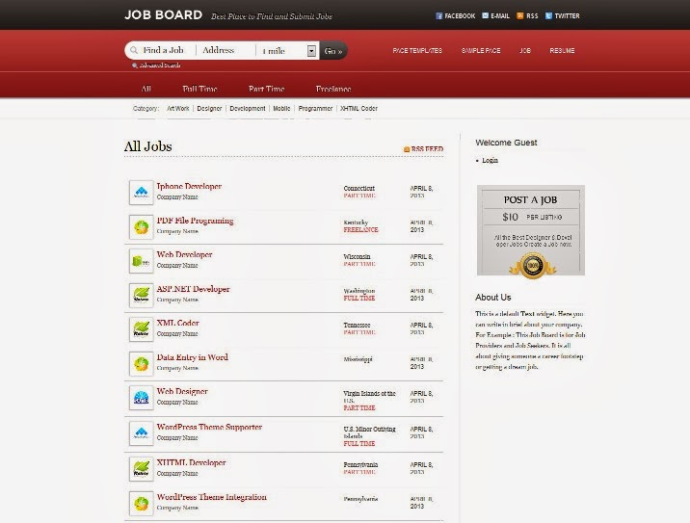
Task: Click the Find a Job search field
Action: [x=163, y=50]
